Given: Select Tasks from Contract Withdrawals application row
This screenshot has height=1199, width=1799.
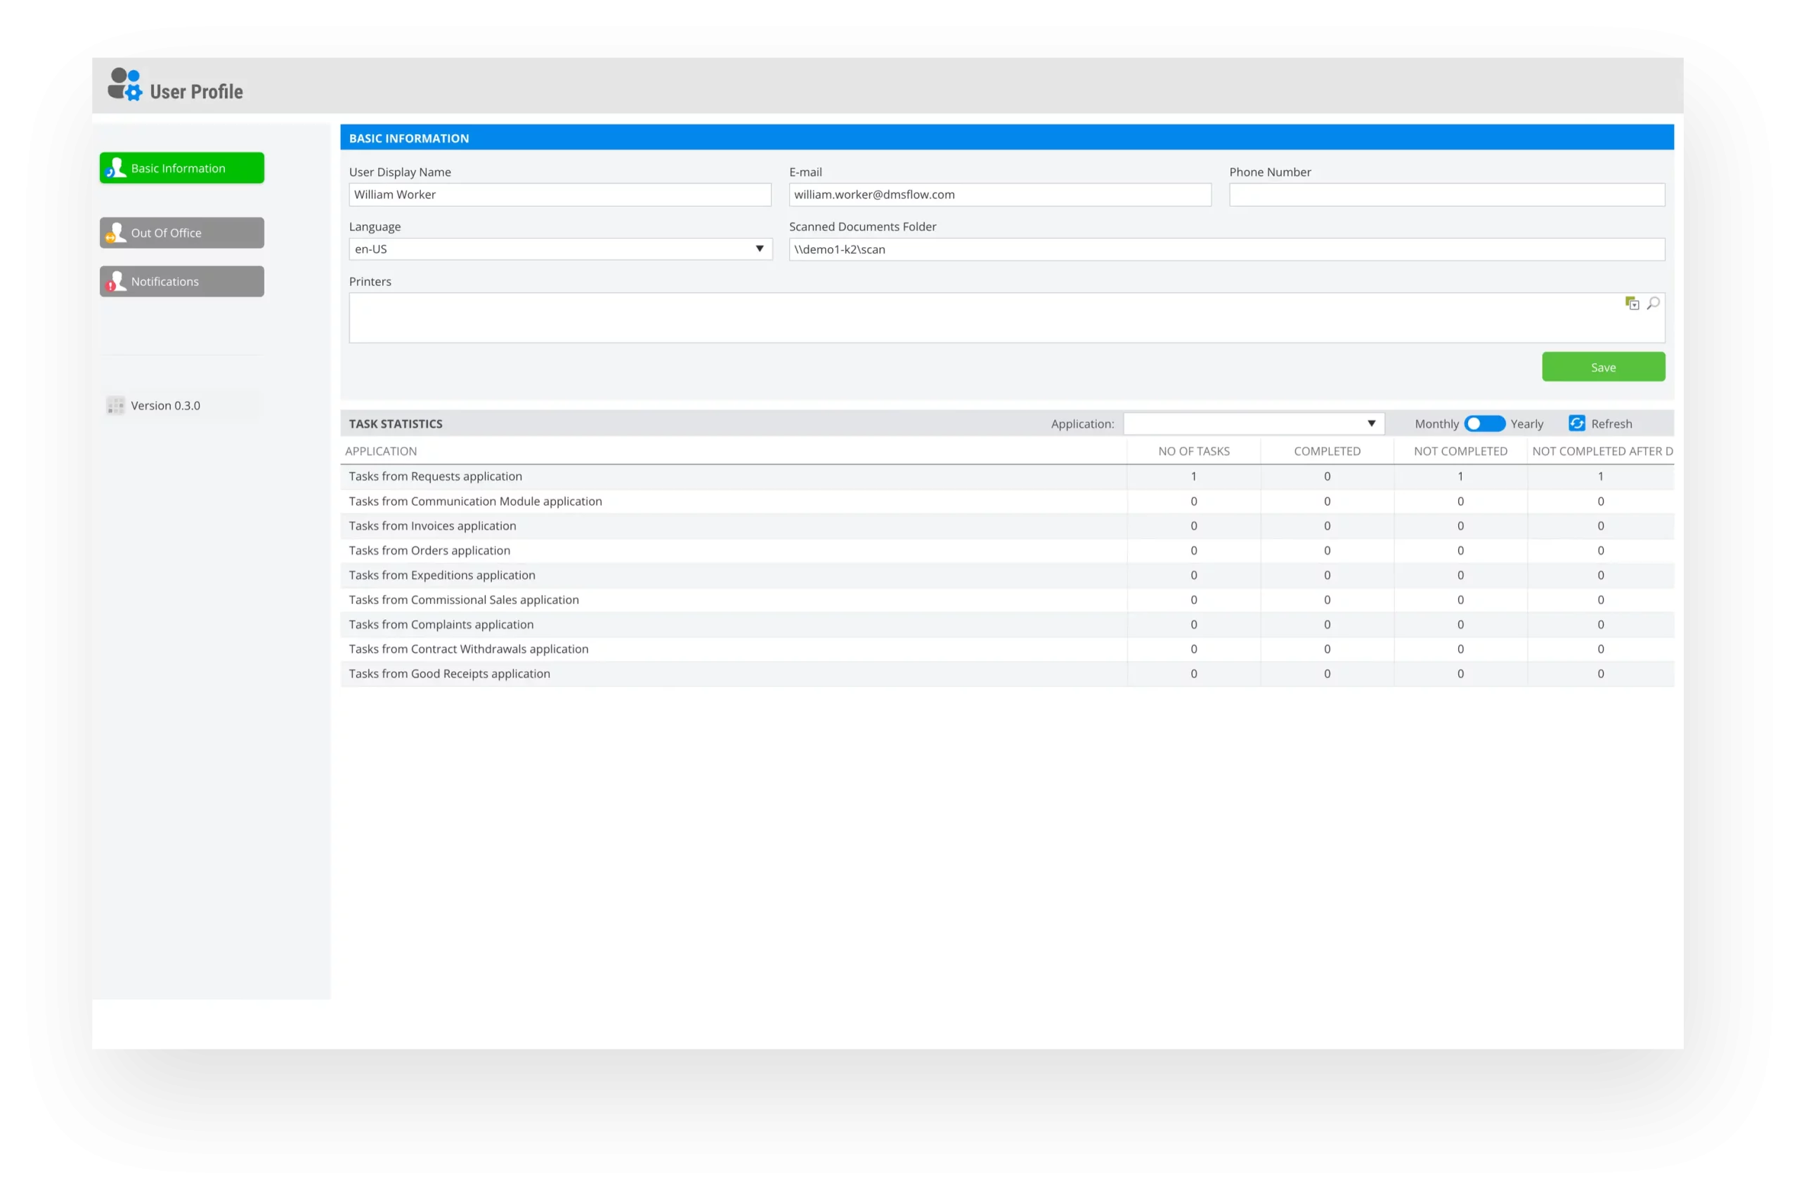Looking at the screenshot, I should click(1006, 649).
